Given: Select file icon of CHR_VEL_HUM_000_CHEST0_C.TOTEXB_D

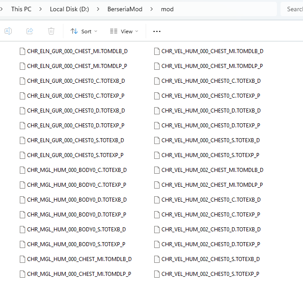Looking at the screenshot, I should (157, 81).
